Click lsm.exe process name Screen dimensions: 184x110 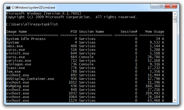pos(14,71)
